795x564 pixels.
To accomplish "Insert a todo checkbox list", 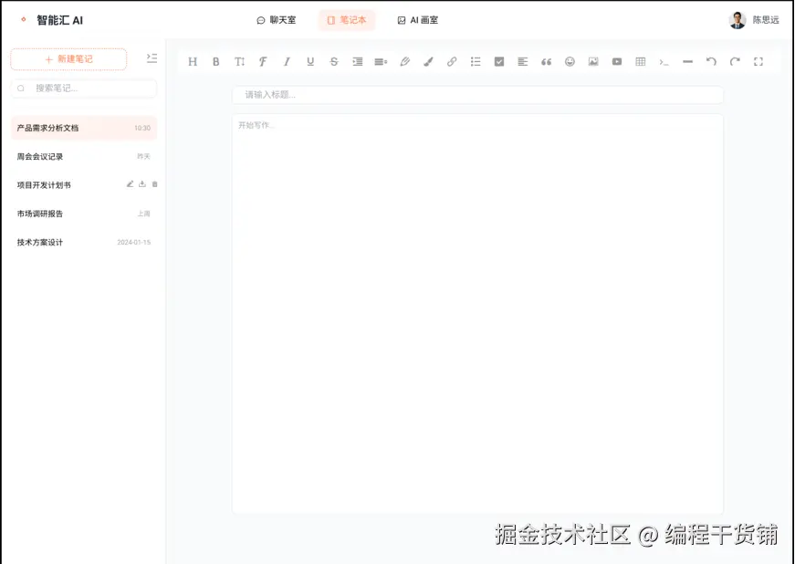I will (499, 62).
